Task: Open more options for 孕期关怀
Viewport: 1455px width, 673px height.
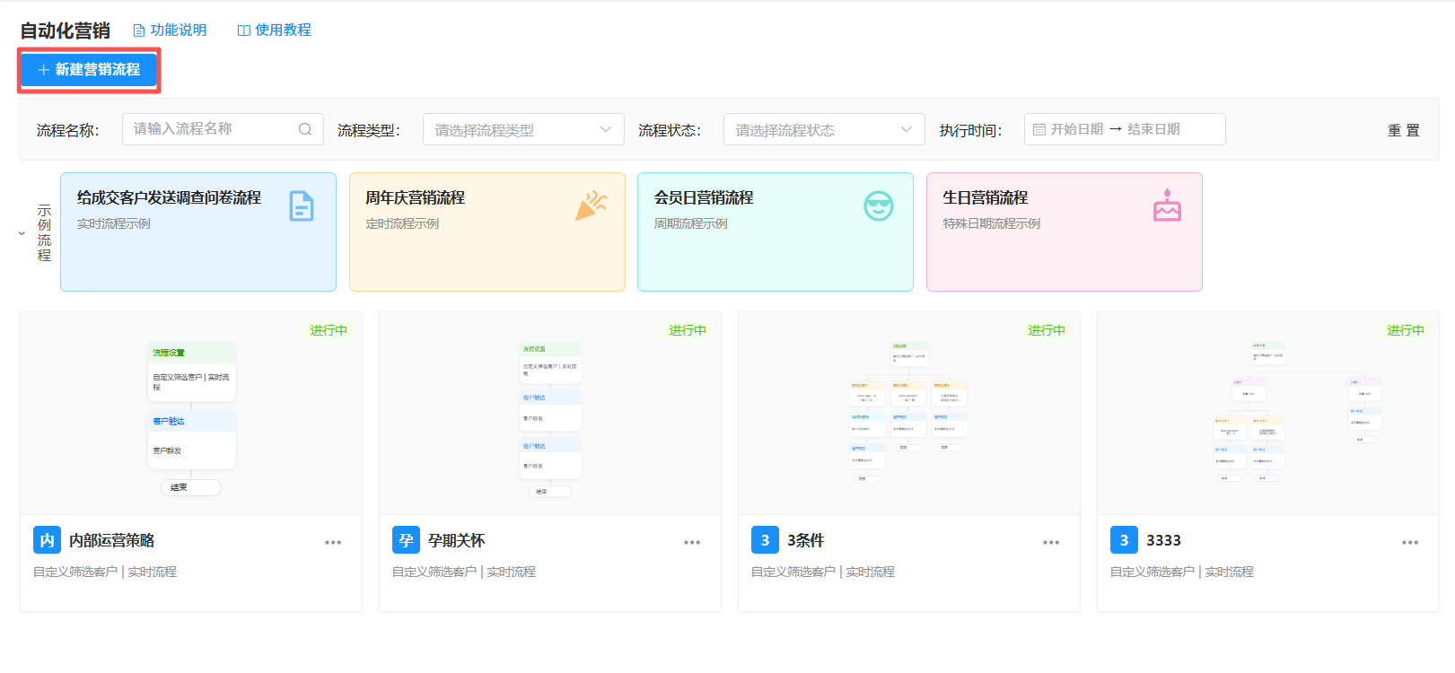Action: (692, 542)
